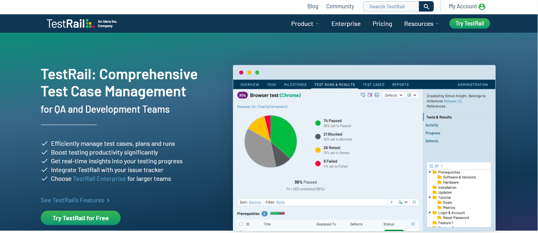Open the REPORTS tab
Viewport: 538px width, 233px height.
point(400,84)
